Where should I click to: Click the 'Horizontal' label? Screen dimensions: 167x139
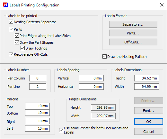tap(66, 87)
